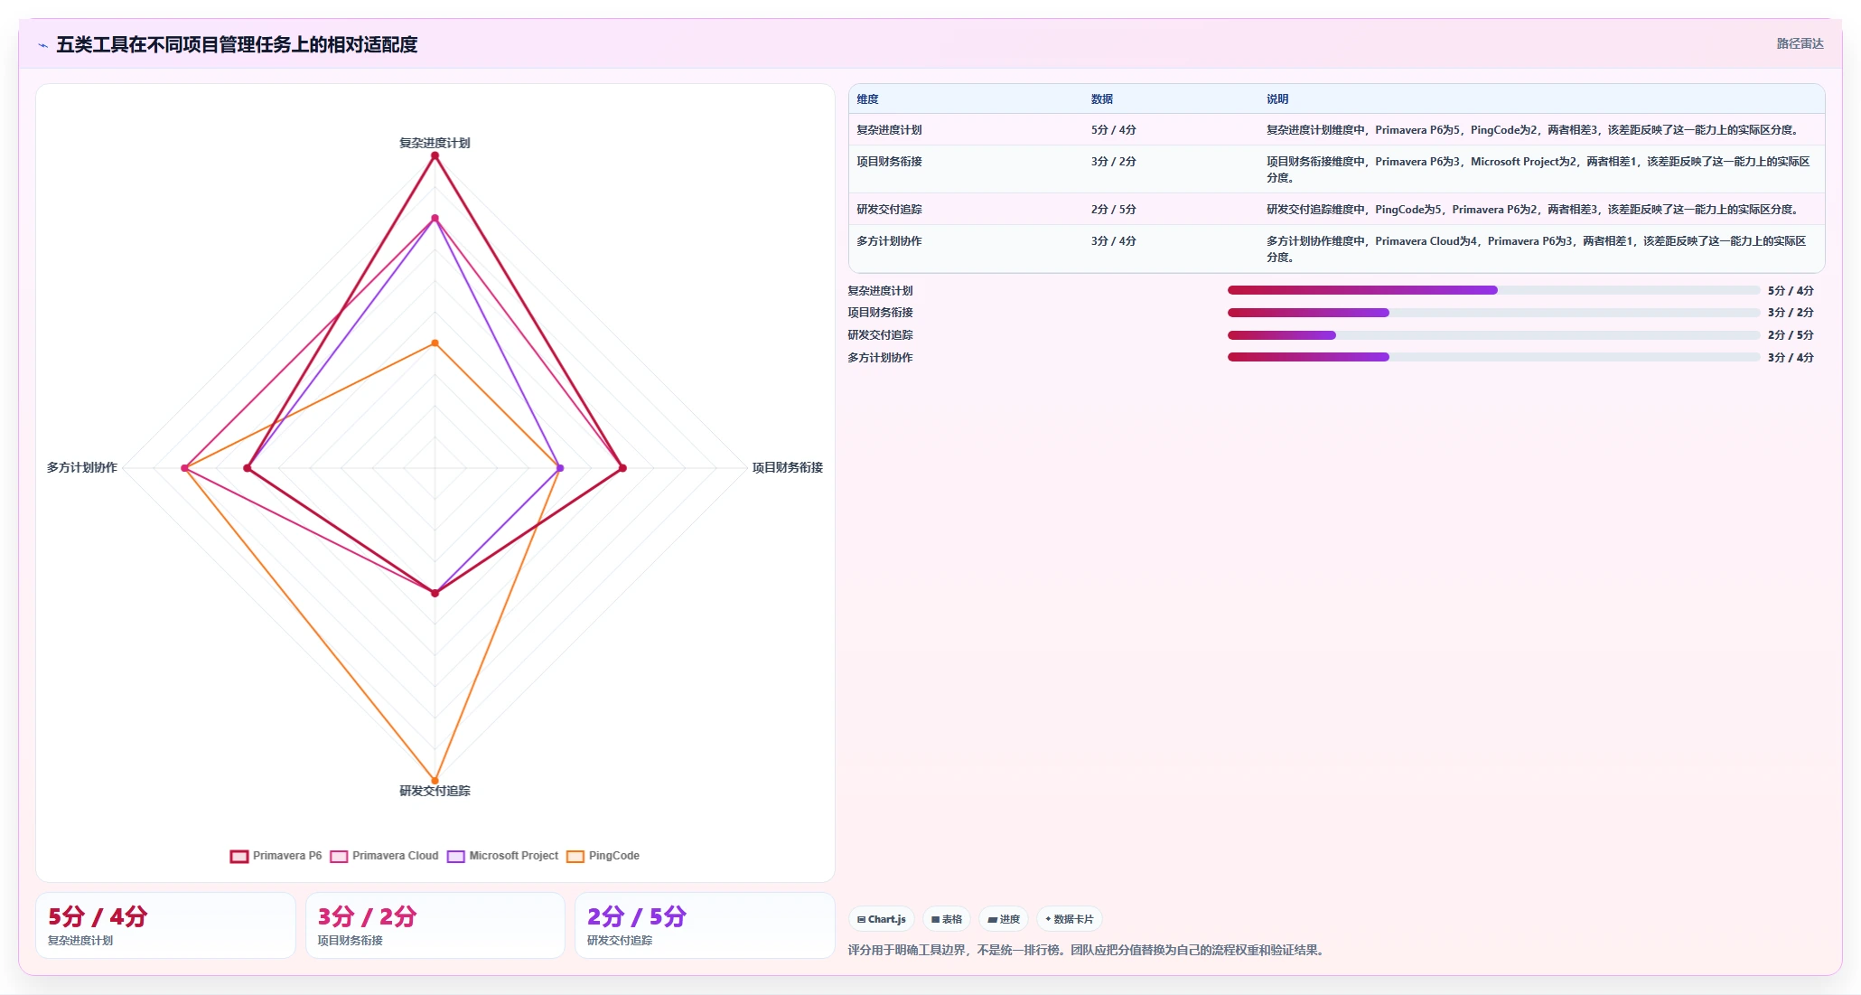Click Primavera P6 data point at top vertex
The height and width of the screenshot is (995, 1861).
435,155
